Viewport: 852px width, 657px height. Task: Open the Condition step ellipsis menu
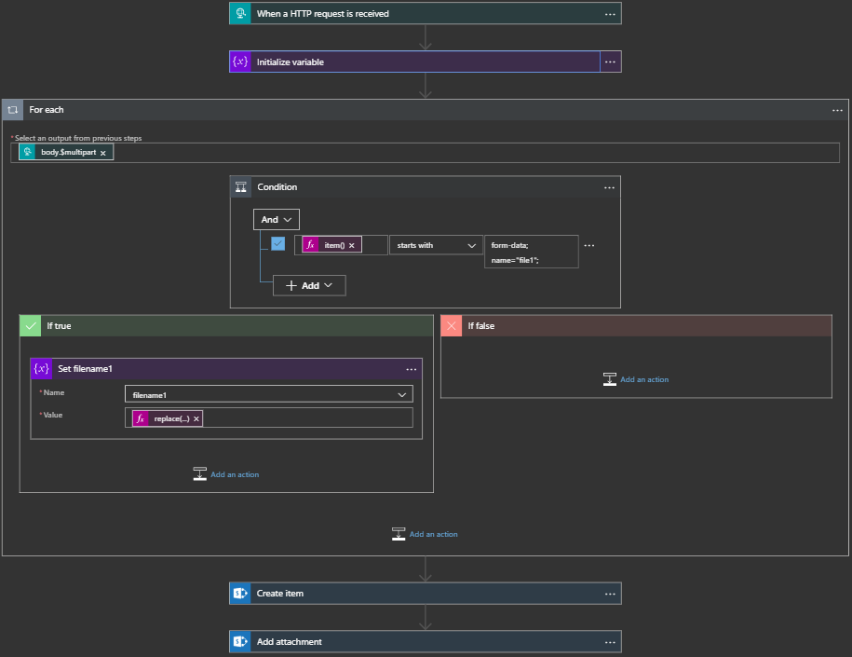609,187
